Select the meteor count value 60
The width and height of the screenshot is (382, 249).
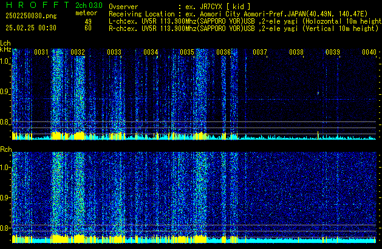coord(88,28)
